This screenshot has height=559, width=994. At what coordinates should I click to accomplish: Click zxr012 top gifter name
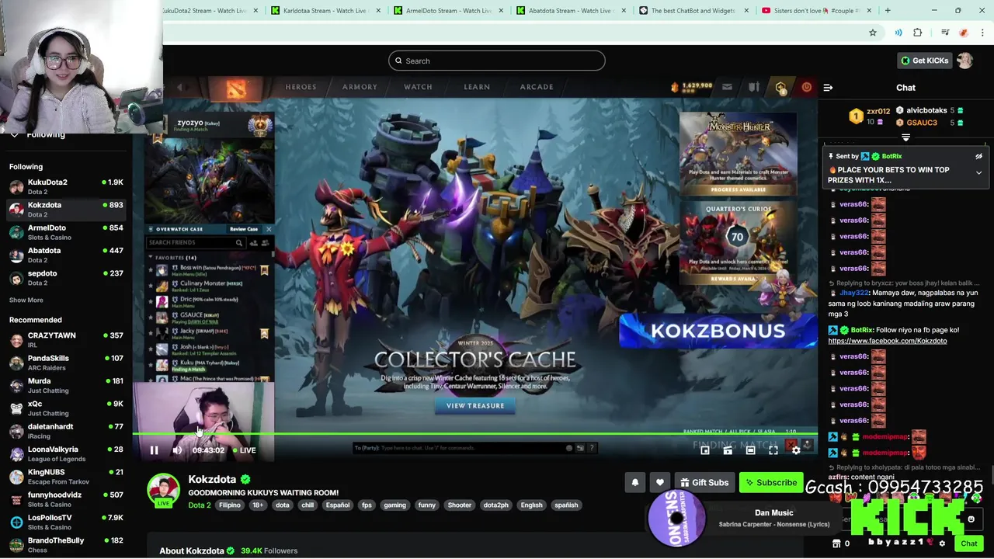878,112
